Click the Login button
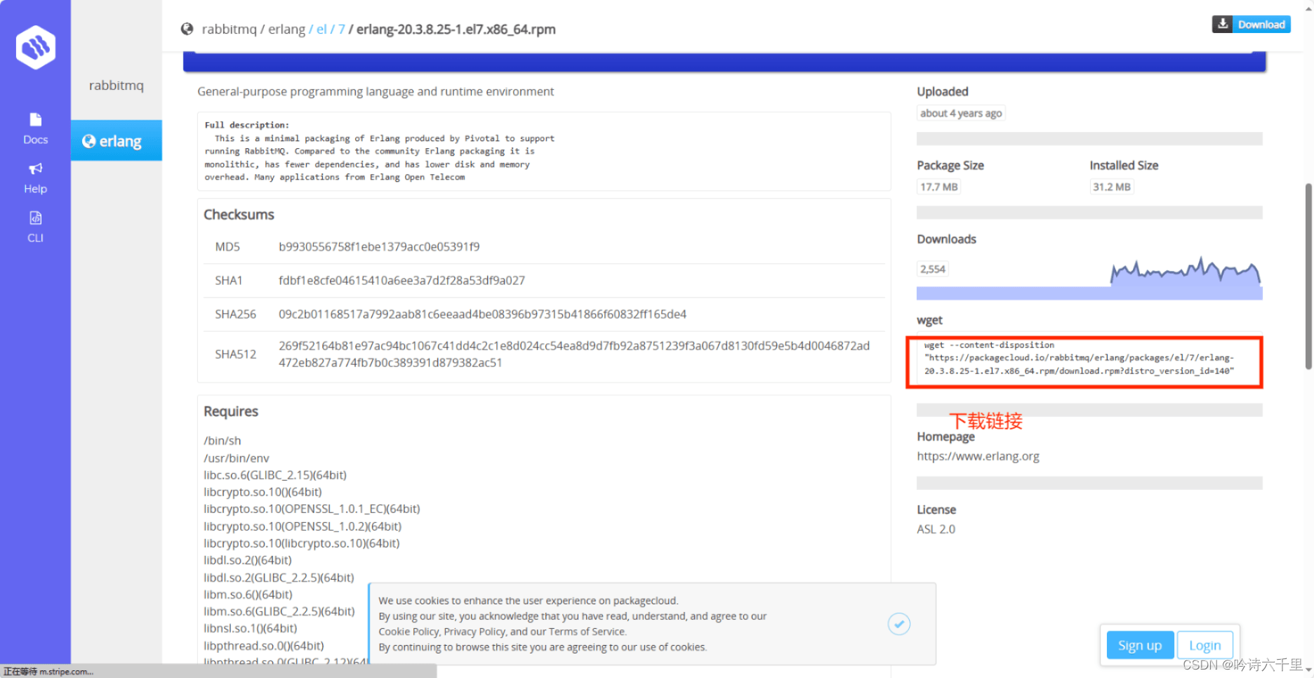Image resolution: width=1314 pixels, height=678 pixels. pos(1204,645)
